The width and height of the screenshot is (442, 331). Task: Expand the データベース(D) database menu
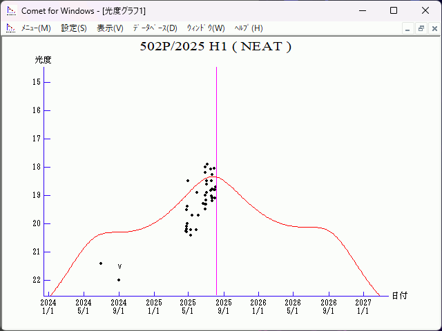[x=155, y=28]
